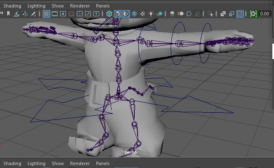Enable Use All Lights bulb icon
This screenshot has width=274, height=168.
(151, 14)
